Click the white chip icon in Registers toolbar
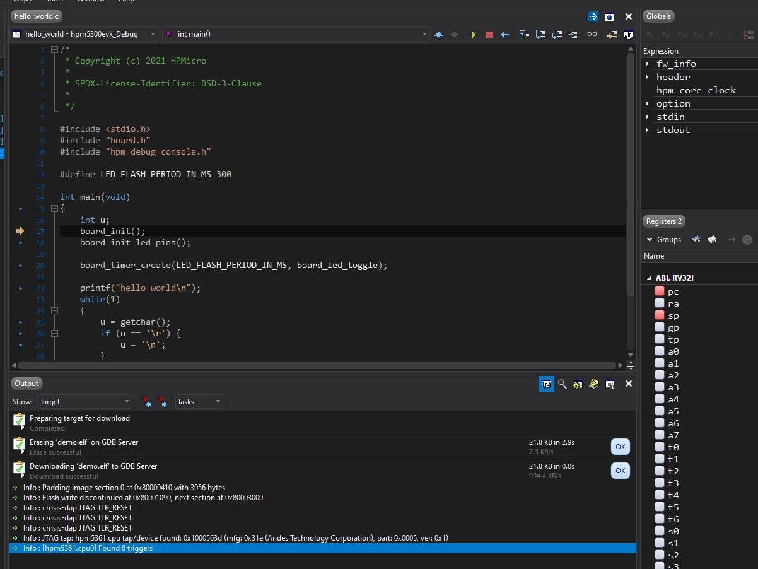The height and width of the screenshot is (569, 758). (711, 240)
